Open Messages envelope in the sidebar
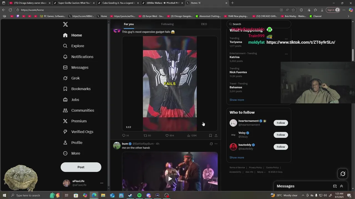The image size is (355, 199). tap(65, 67)
